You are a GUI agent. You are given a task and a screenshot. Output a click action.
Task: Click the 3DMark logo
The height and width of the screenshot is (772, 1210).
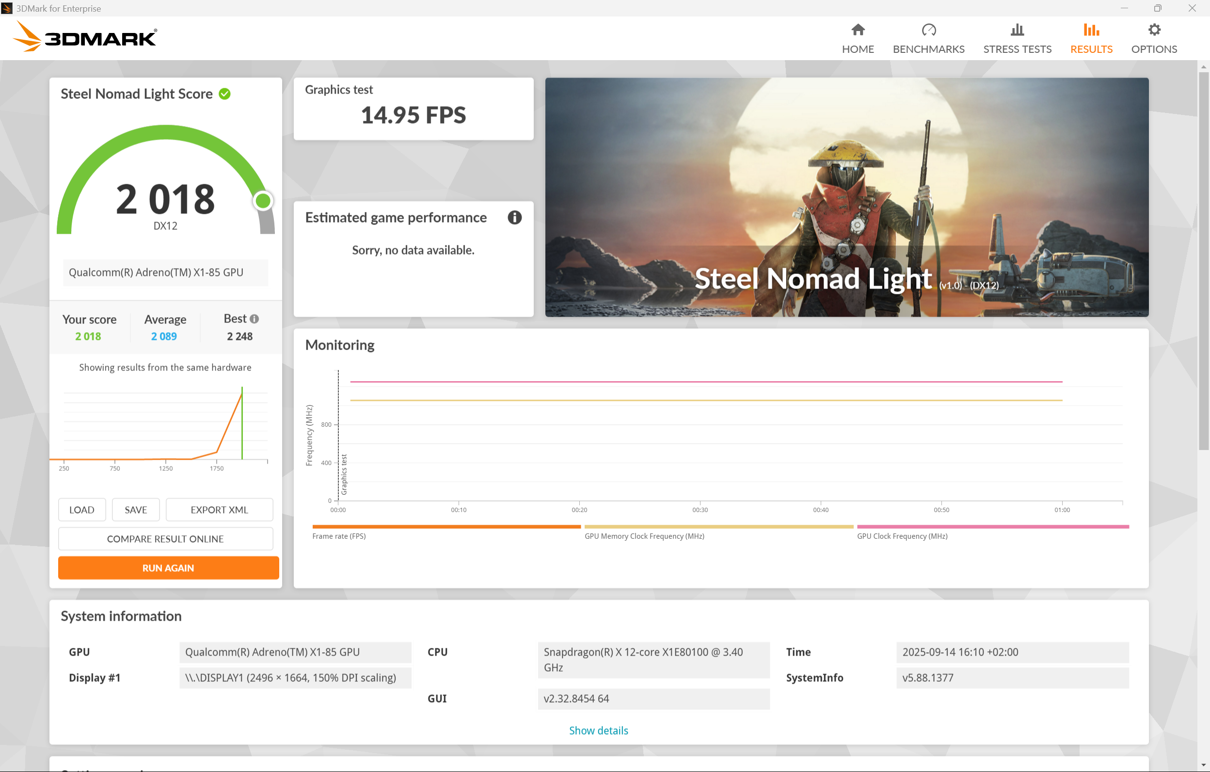click(84, 37)
